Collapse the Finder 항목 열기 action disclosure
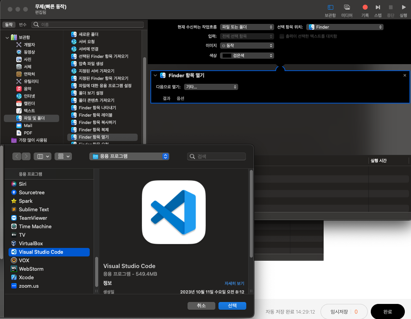 (155, 75)
